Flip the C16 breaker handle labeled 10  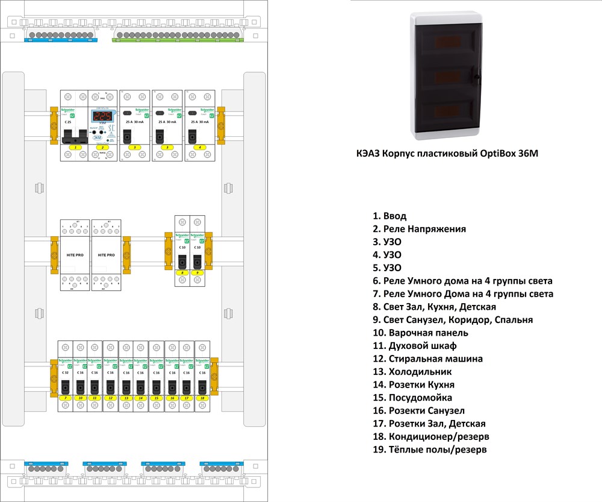click(x=80, y=387)
